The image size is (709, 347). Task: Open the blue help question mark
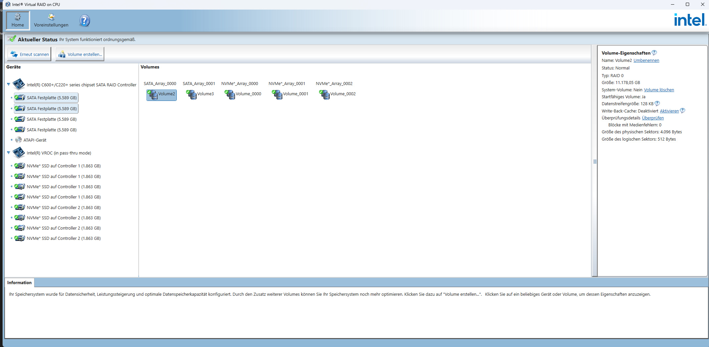85,21
